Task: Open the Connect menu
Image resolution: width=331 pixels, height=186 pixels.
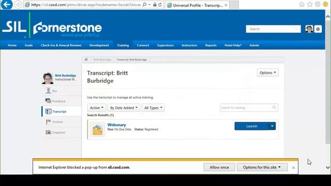Action: coord(143,45)
